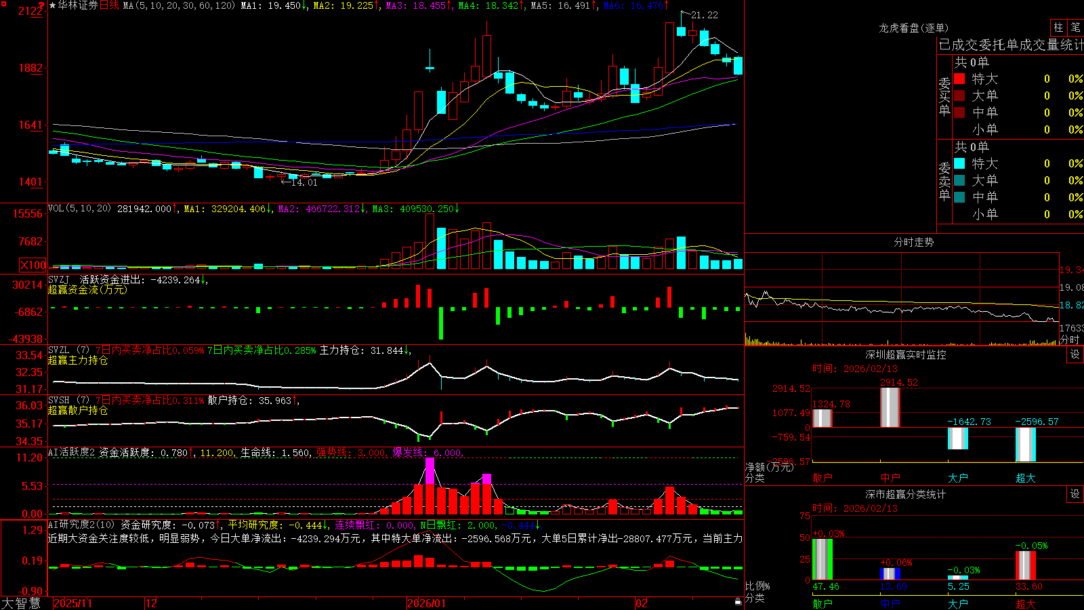Click the lock icon at the timeline's end

[x=738, y=602]
